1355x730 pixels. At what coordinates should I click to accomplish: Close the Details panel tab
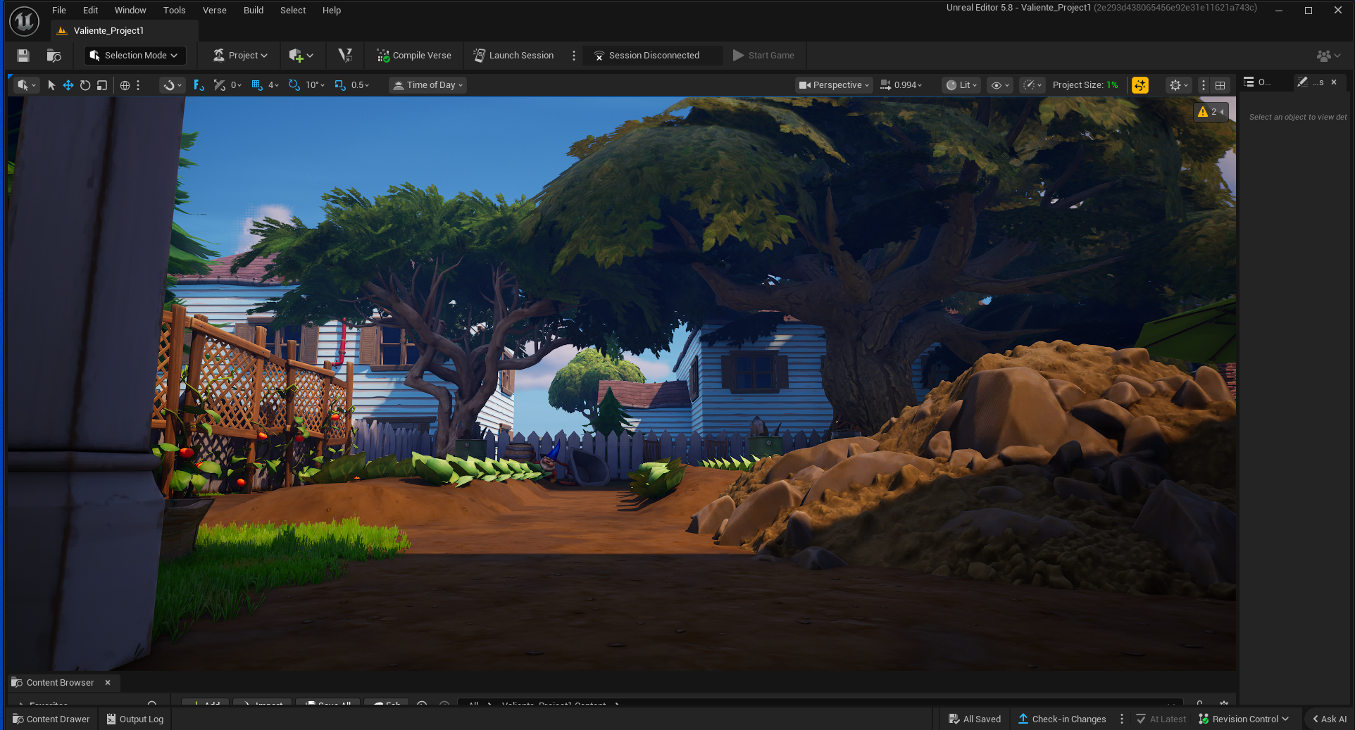(1334, 82)
